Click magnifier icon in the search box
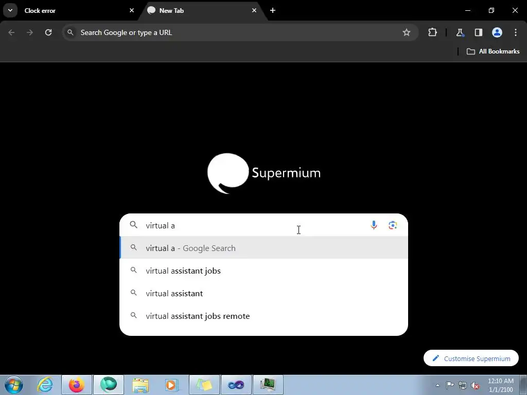Image resolution: width=527 pixels, height=395 pixels. (x=133, y=225)
